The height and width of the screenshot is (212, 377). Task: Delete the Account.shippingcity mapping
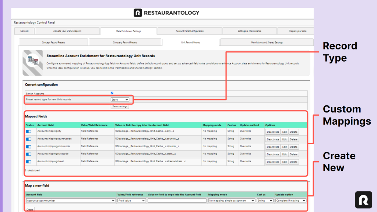pyautogui.click(x=293, y=132)
